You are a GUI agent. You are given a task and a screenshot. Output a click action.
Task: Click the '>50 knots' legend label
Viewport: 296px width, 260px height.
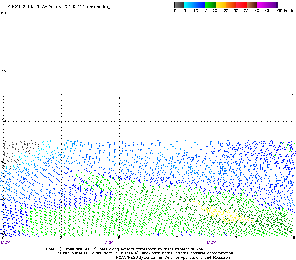pyautogui.click(x=284, y=11)
